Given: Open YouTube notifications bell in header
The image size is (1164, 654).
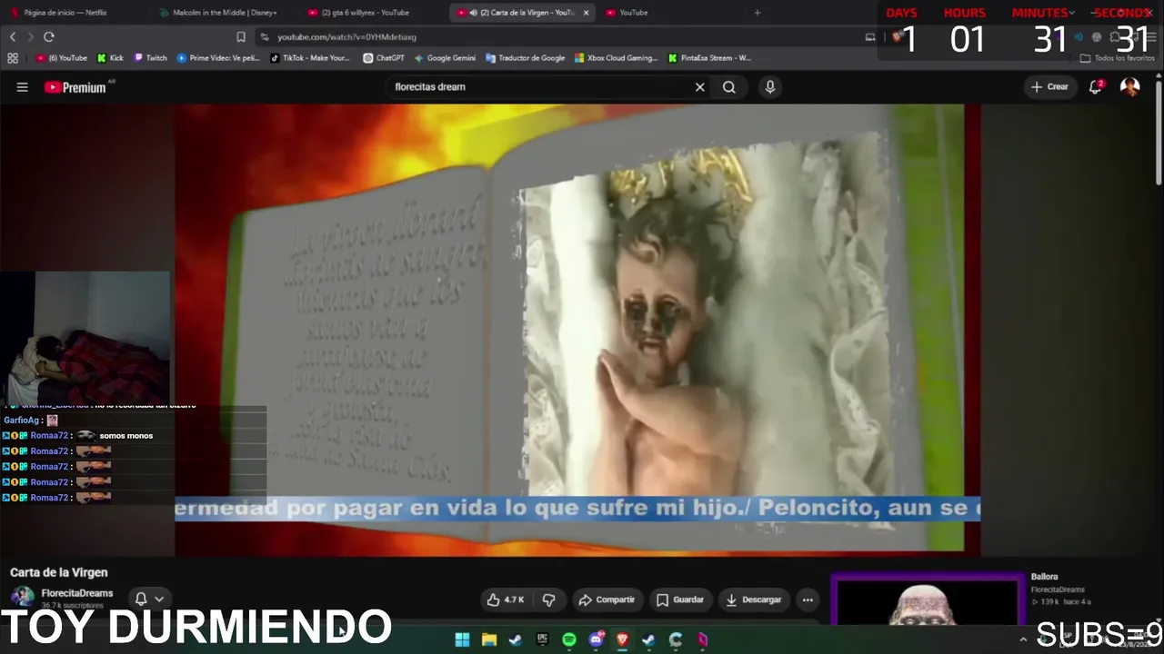Looking at the screenshot, I should [1096, 87].
